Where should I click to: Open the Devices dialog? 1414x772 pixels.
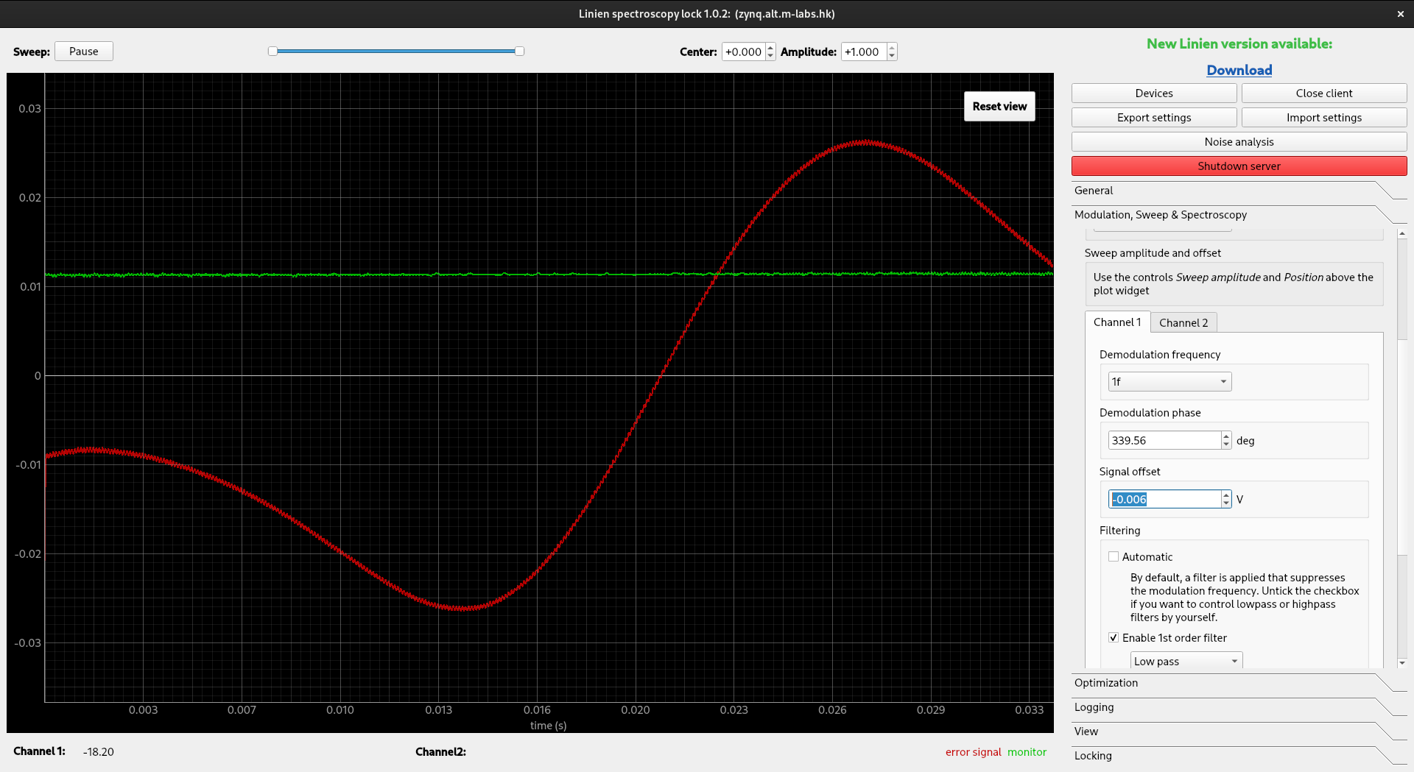(x=1153, y=93)
